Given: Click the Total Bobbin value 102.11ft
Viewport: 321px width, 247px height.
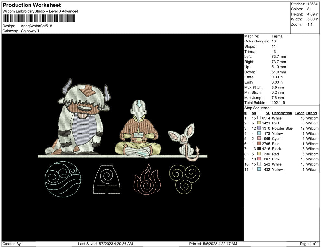Looking at the screenshot, I should [x=278, y=103].
